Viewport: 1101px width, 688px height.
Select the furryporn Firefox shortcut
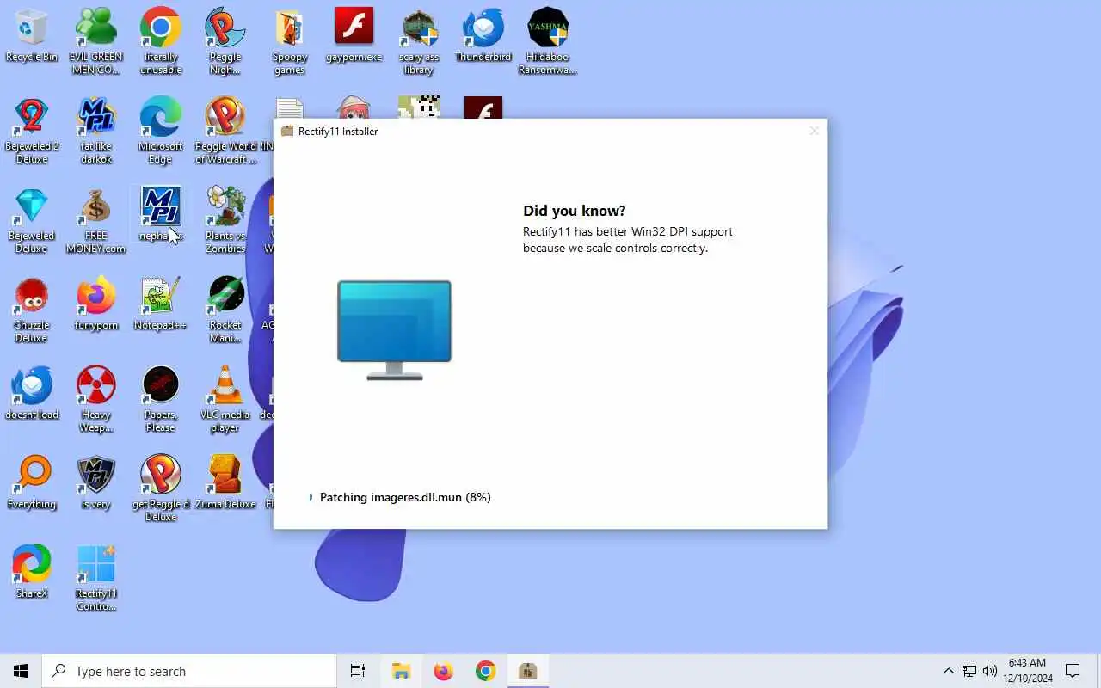pyautogui.click(x=96, y=304)
